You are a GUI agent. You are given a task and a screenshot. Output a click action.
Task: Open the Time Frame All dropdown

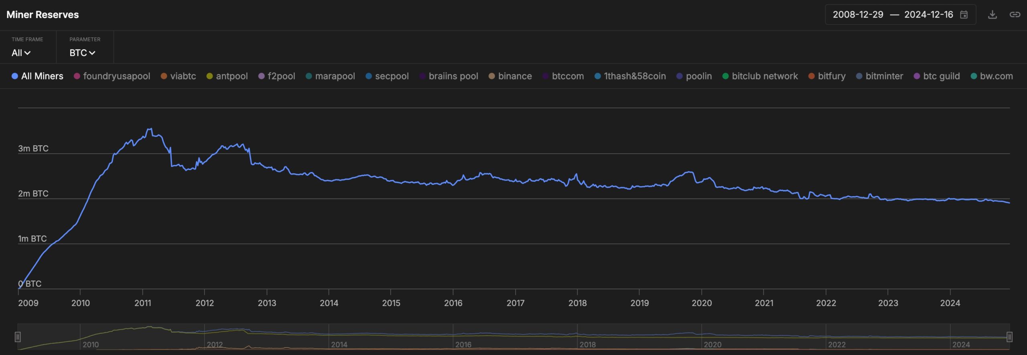coord(21,53)
